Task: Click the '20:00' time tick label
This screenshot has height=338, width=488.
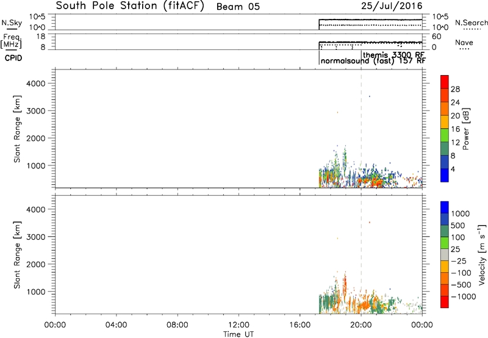Action: pyautogui.click(x=361, y=325)
